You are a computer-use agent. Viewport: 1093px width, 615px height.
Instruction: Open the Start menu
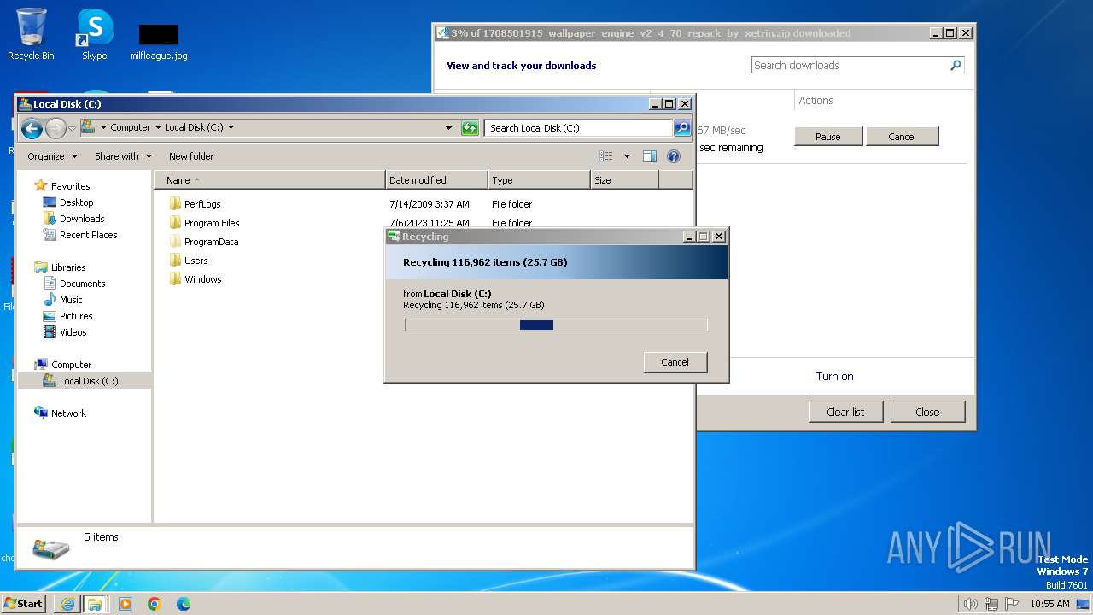[23, 603]
